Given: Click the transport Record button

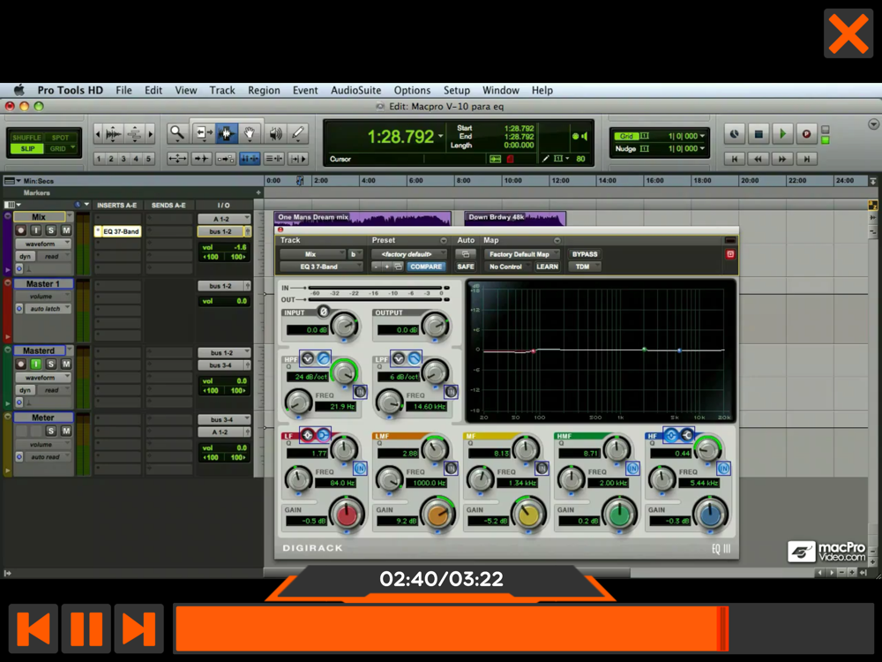Looking at the screenshot, I should [x=806, y=134].
